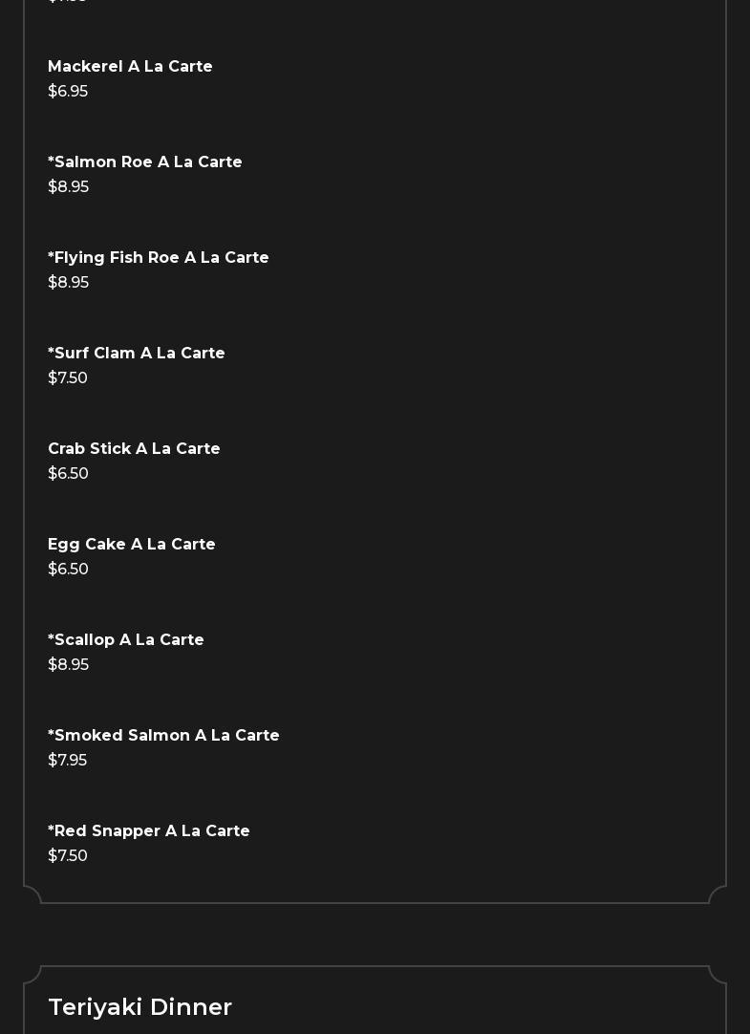Click the $7.95 price under Smoked Salmon
The image size is (750, 1034).
coord(67,761)
